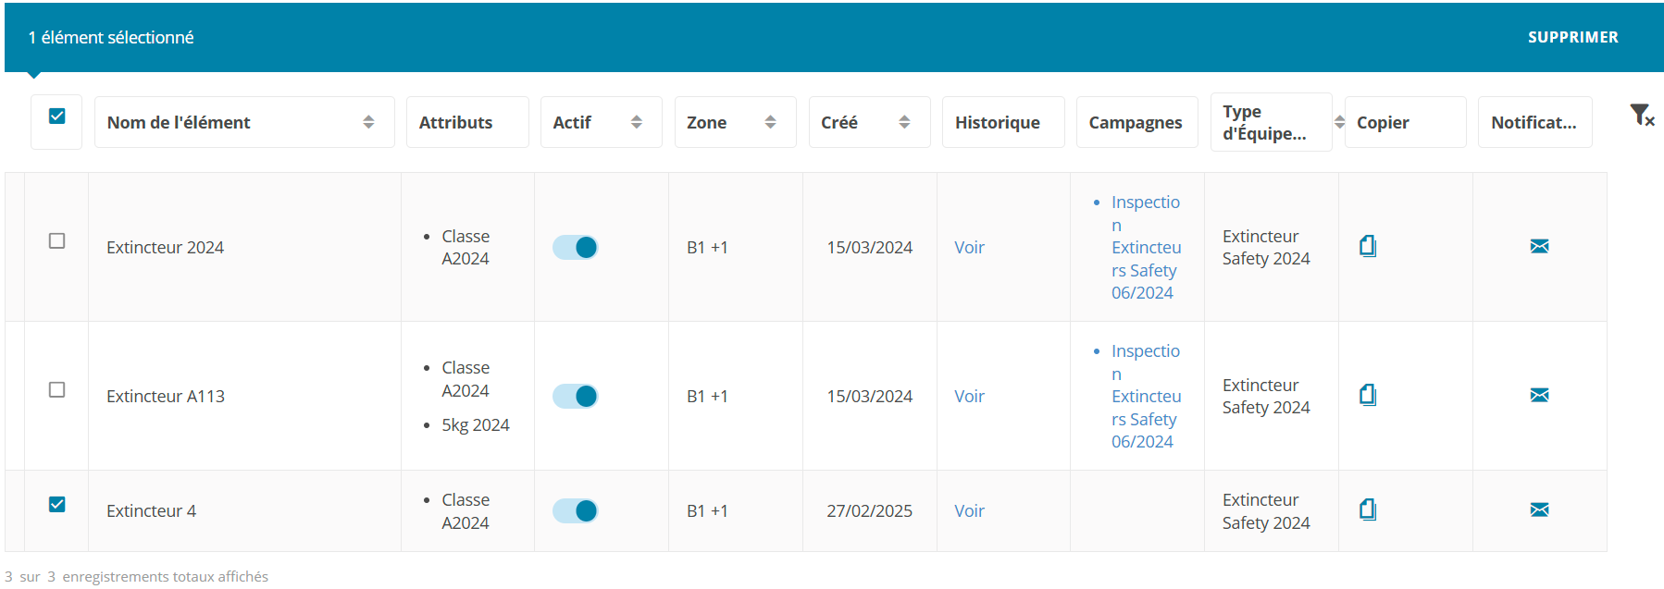Duplicate Extincteur 4 using its copy icon
This screenshot has width=1664, height=589.
click(x=1367, y=510)
